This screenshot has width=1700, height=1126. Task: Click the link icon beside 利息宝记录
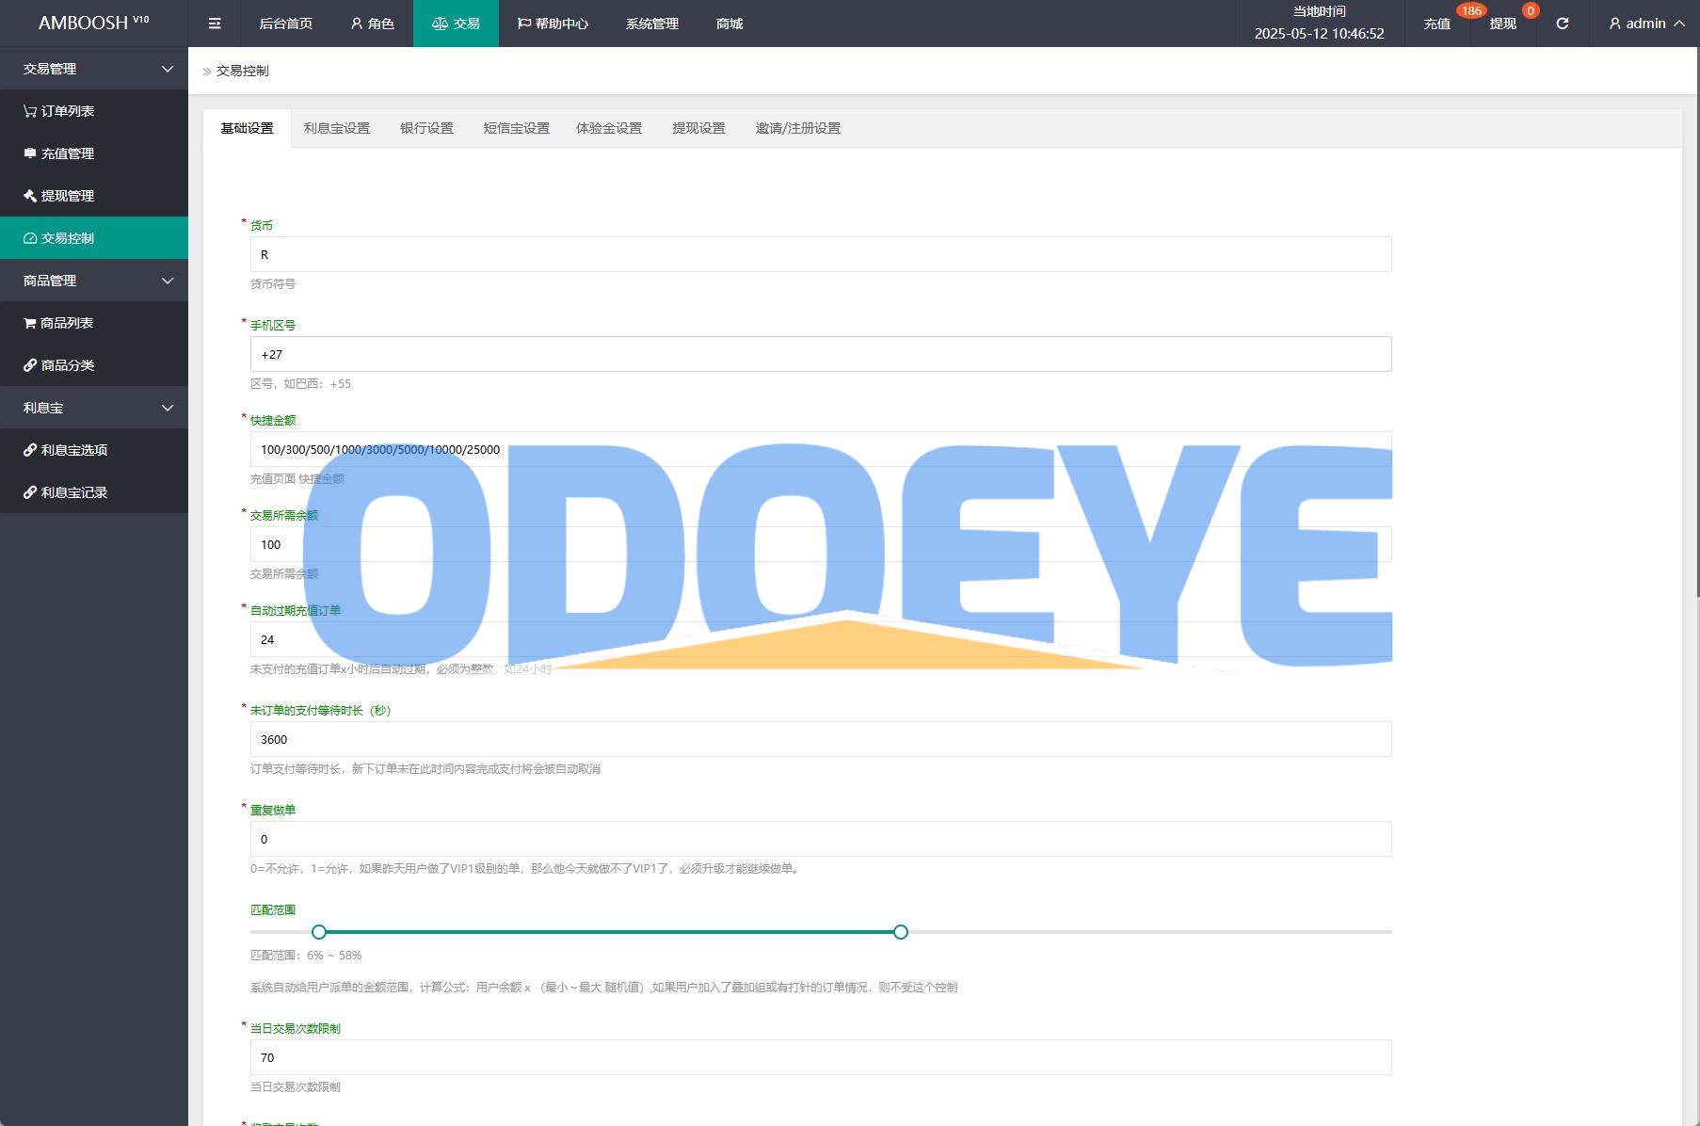pos(30,492)
